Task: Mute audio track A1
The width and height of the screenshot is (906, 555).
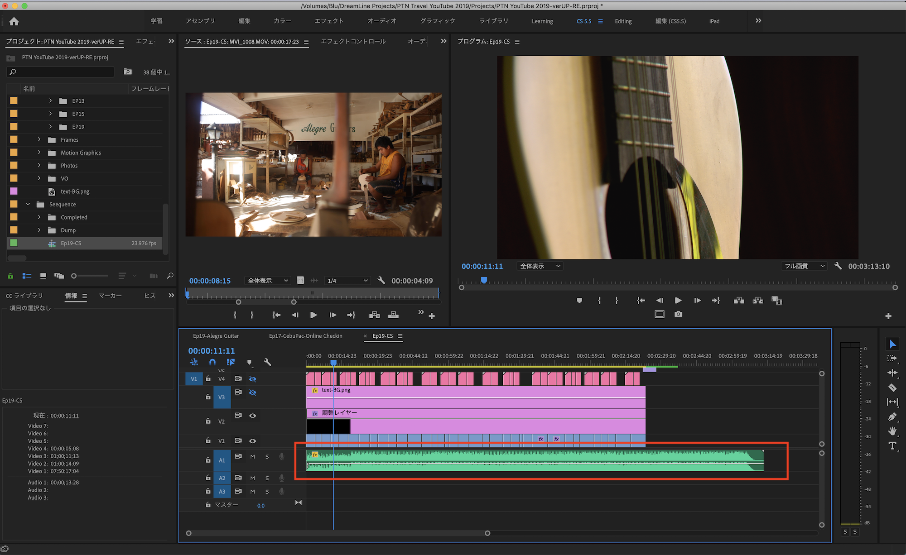Action: [x=253, y=457]
